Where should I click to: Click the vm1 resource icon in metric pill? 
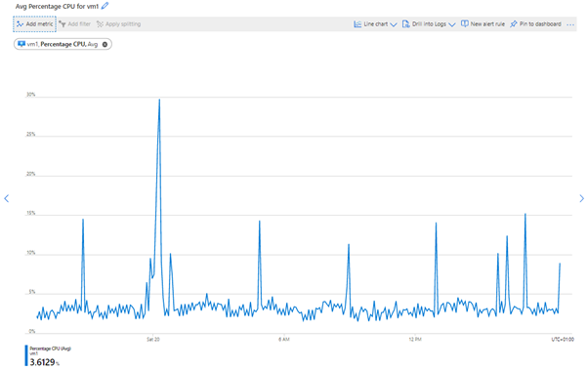[x=21, y=44]
